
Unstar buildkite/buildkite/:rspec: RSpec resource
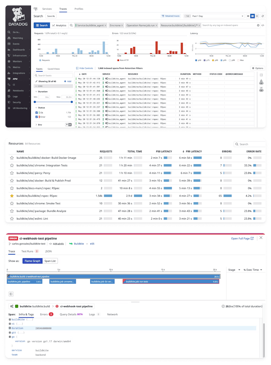coord(12,196)
